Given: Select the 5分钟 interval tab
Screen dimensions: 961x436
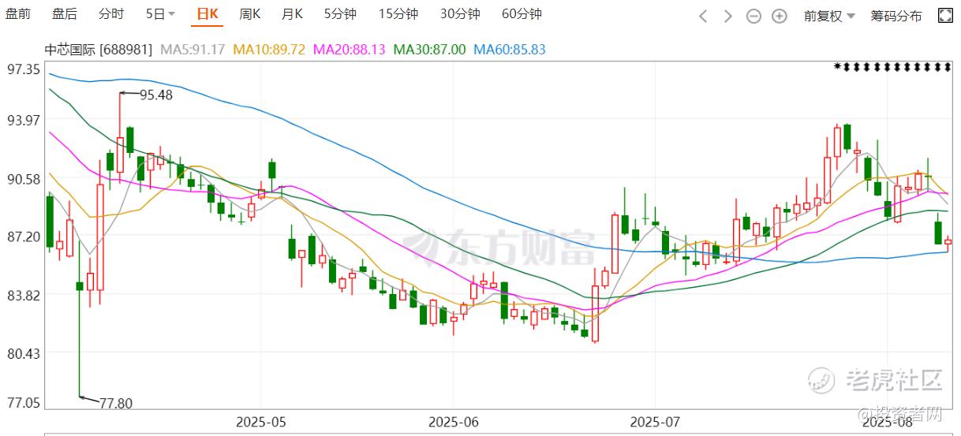Looking at the screenshot, I should pos(340,14).
